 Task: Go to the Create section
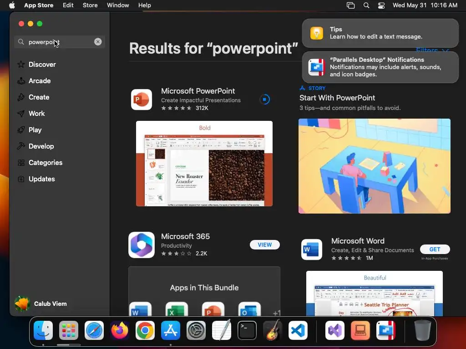click(39, 97)
